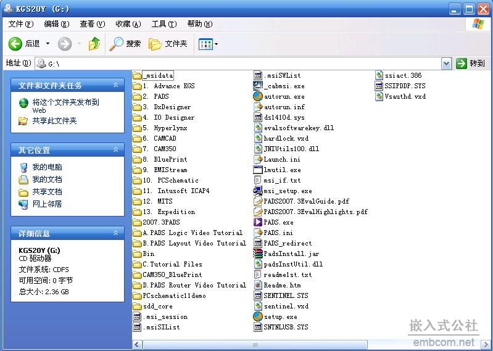This screenshot has height=351, width=493.
Task: Select the ssiact.386 file icon
Action: (379, 75)
